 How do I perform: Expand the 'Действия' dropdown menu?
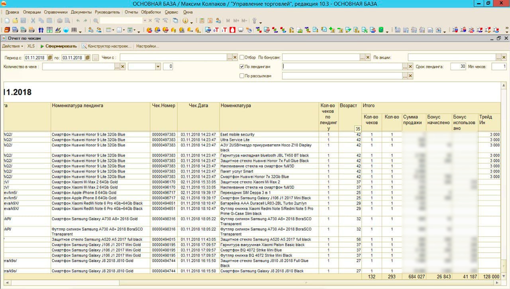pyautogui.click(x=13, y=46)
